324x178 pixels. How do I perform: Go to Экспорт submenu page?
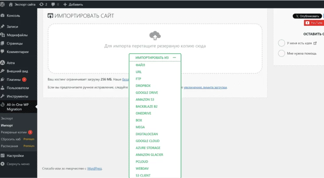coord(7,119)
